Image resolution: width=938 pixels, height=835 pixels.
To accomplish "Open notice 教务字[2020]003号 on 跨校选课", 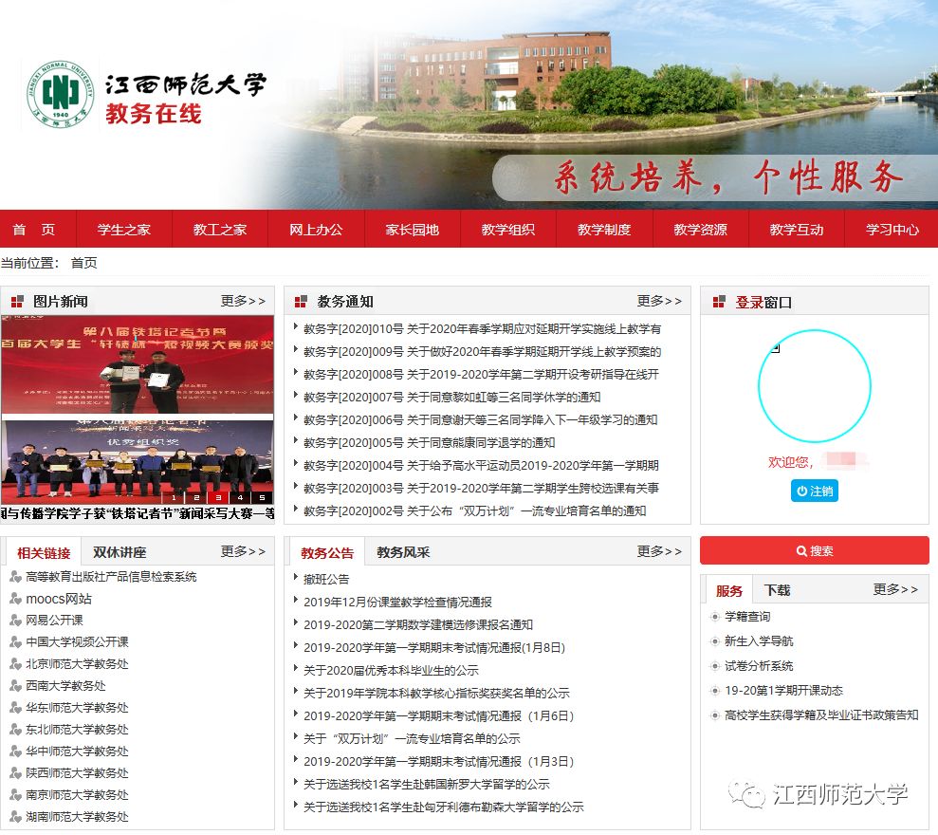I will click(481, 488).
